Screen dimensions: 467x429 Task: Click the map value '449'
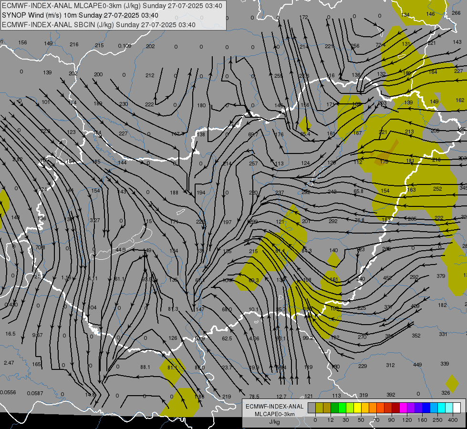(x=417, y=365)
